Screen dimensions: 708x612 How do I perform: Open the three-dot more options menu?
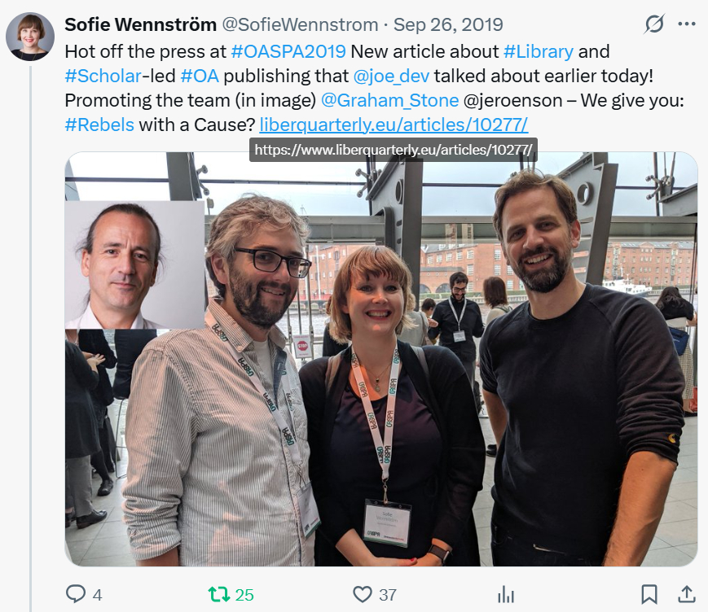click(x=687, y=24)
